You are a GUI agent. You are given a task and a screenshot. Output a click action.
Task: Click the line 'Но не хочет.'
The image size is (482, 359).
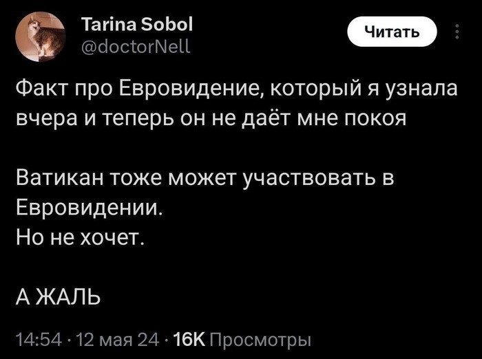click(79, 237)
